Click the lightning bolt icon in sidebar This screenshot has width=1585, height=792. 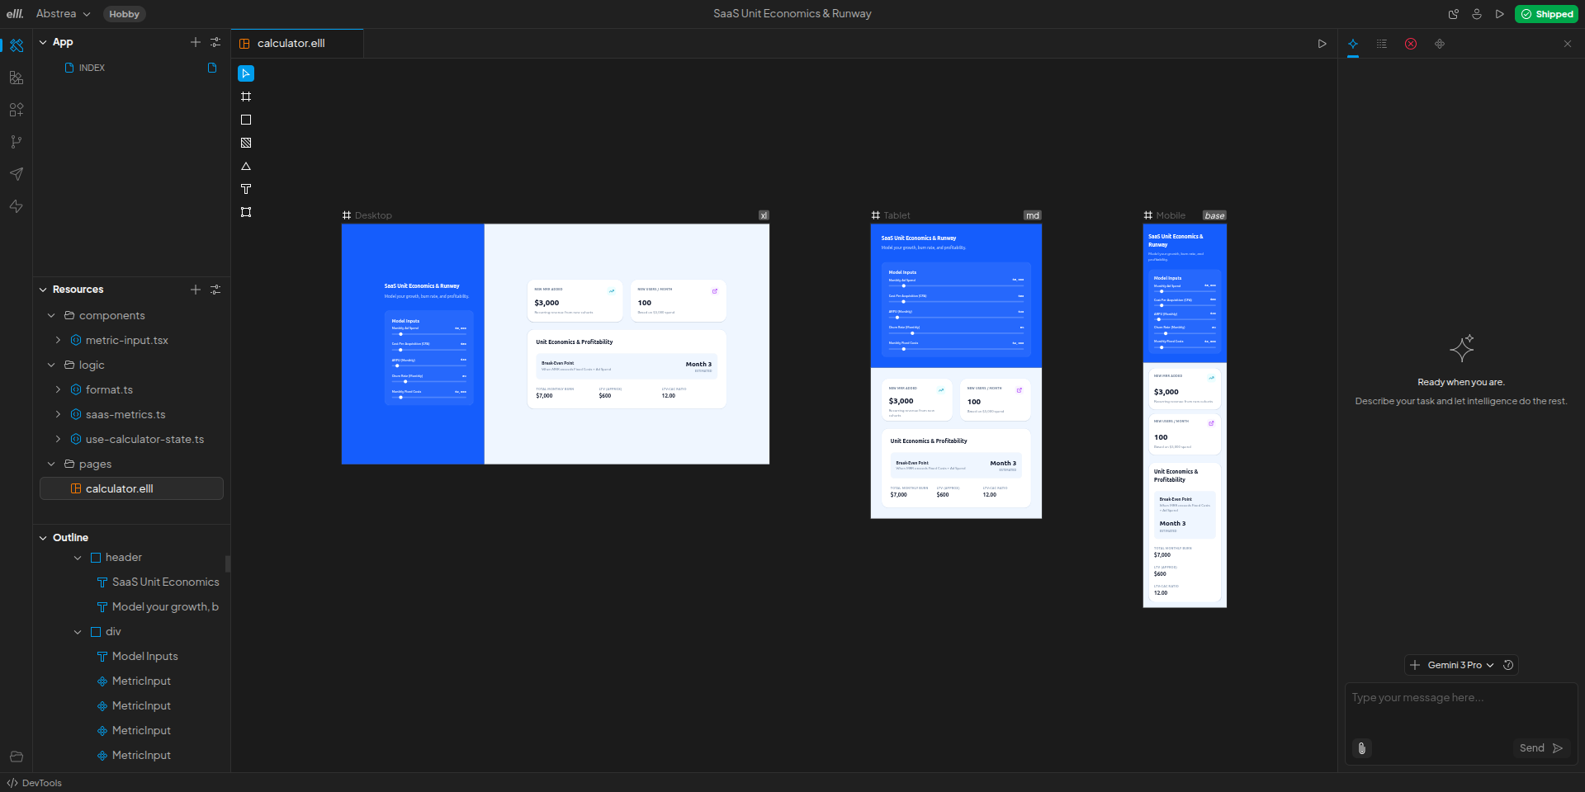16,206
